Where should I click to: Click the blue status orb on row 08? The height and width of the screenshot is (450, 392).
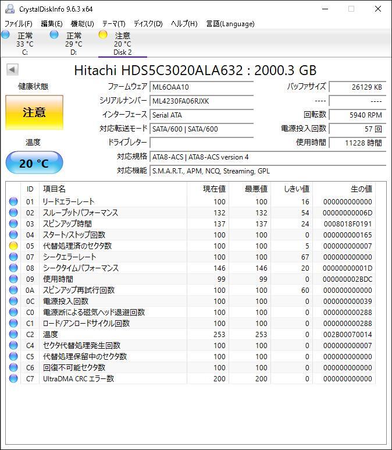13,268
